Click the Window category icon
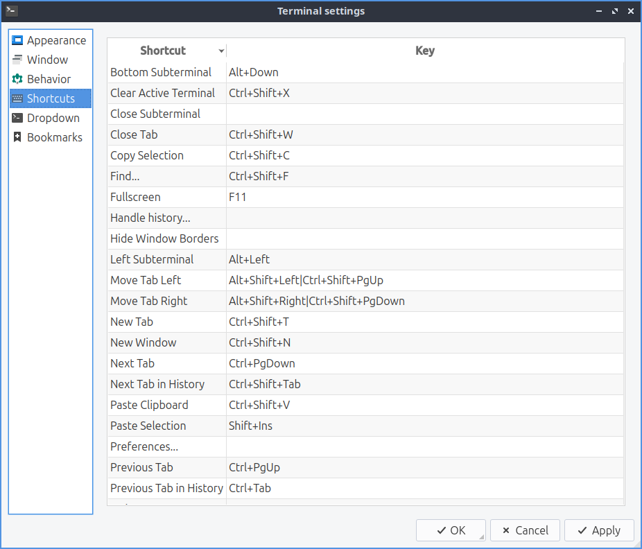This screenshot has height=549, width=642. click(17, 60)
